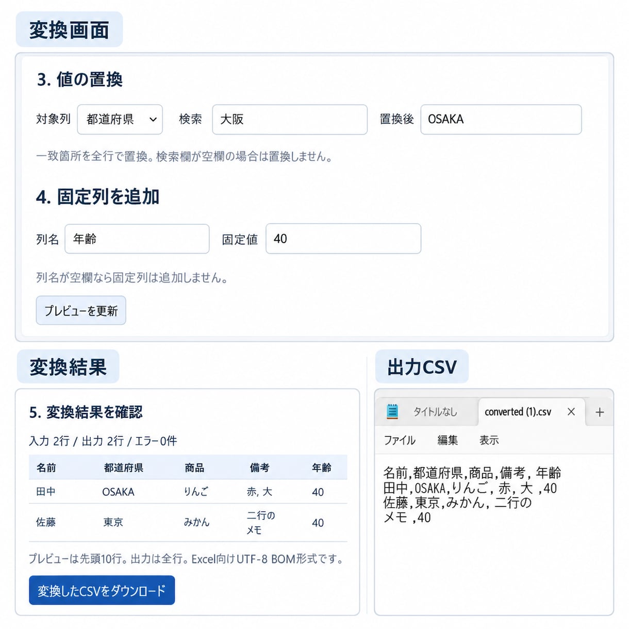Click the 田中,OSAKA,りんご line in notepad
This screenshot has height=629, width=629.
click(470, 488)
